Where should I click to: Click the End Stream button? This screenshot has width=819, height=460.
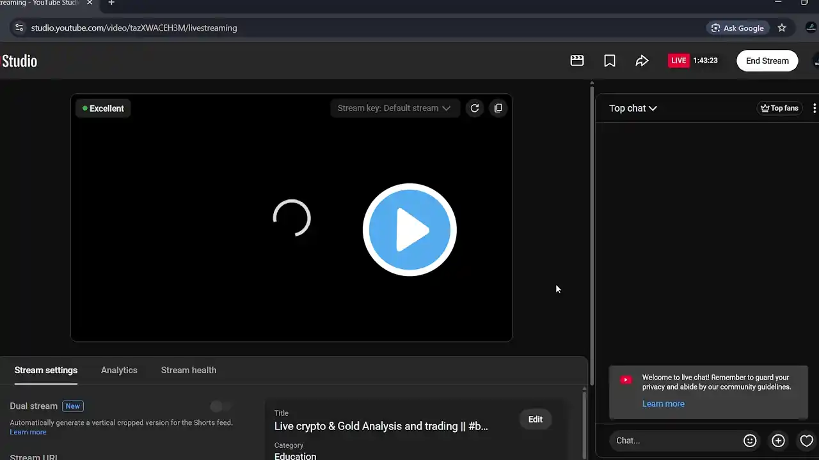767,61
